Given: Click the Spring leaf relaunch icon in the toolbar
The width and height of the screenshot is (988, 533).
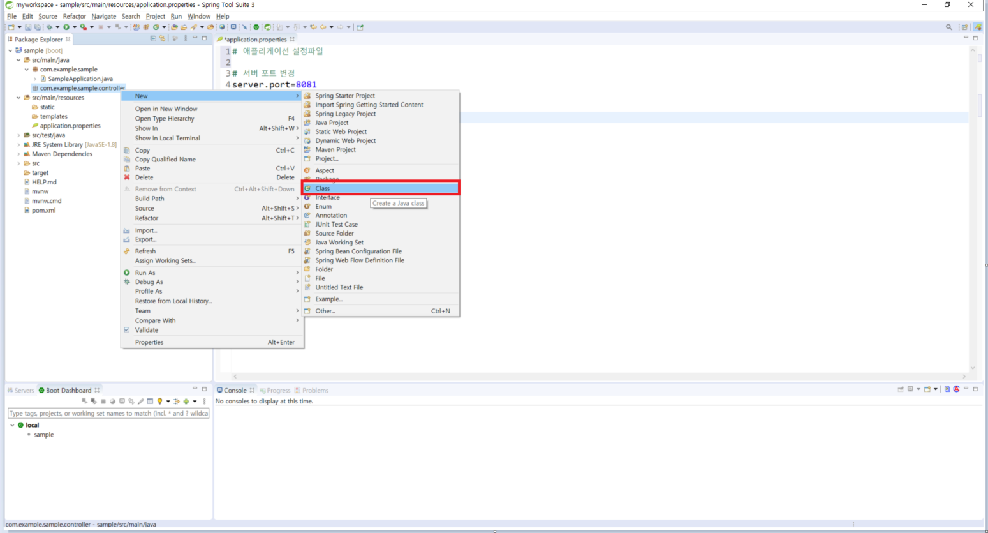Looking at the screenshot, I should tap(268, 27).
